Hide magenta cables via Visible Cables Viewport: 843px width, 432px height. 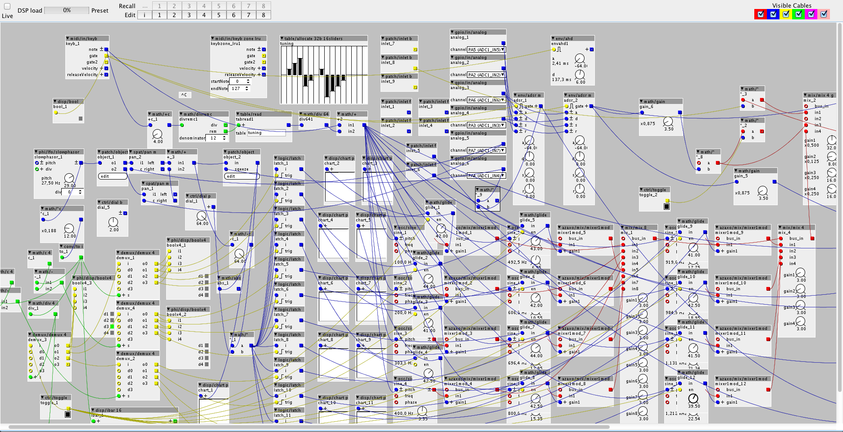(x=811, y=14)
